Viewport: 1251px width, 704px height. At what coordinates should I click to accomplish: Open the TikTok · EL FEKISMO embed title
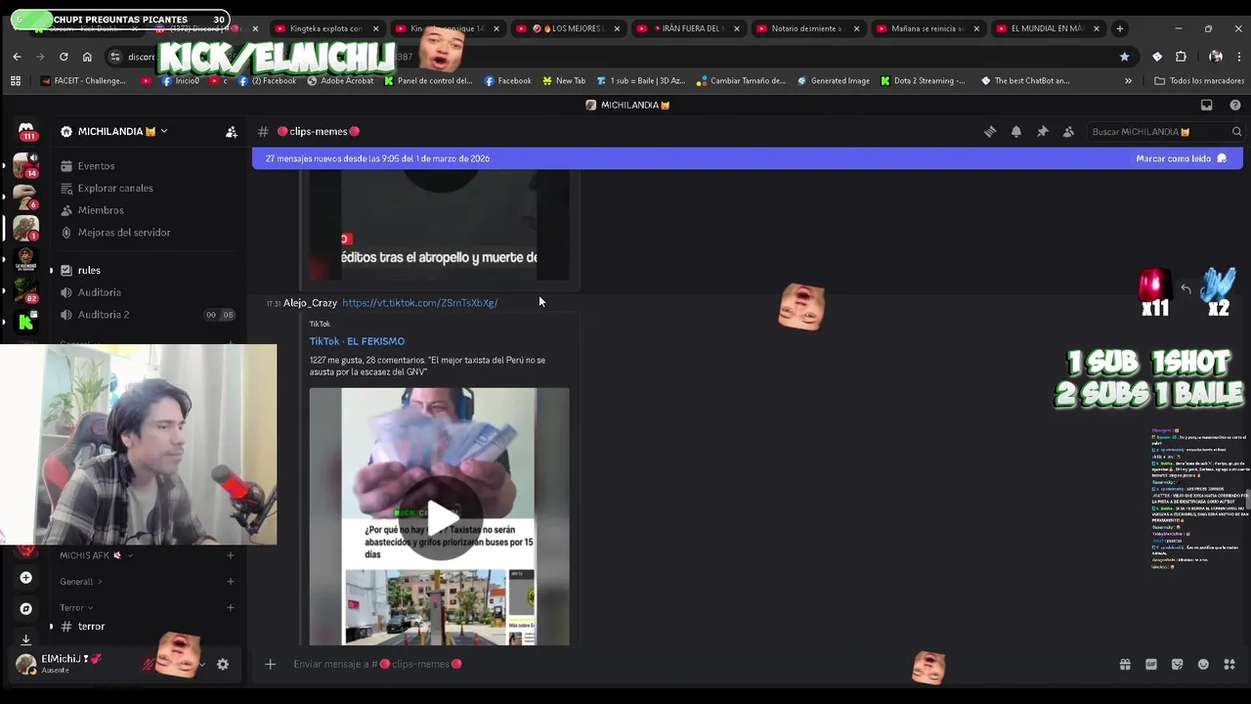click(x=357, y=341)
